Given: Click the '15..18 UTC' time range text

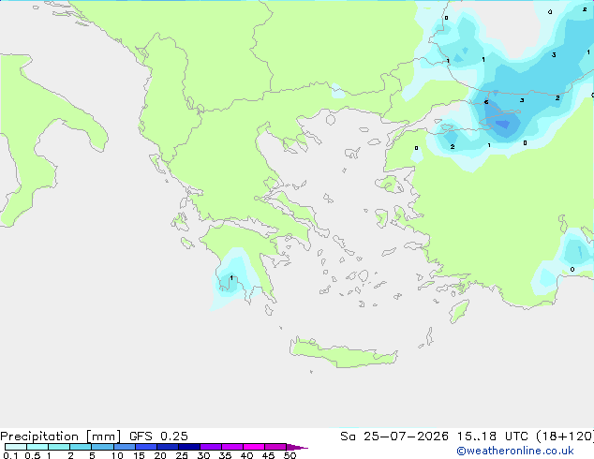Looking at the screenshot, I should 493,437.
